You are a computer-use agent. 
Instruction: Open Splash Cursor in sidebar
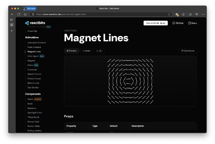[34, 74]
